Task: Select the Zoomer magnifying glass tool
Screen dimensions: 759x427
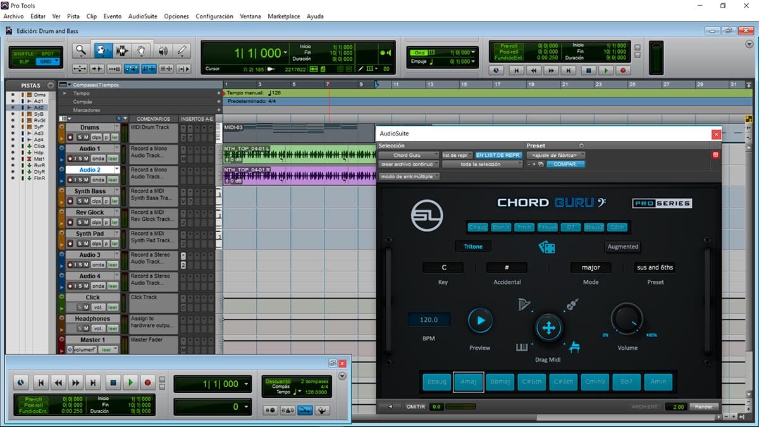Action: tap(81, 51)
